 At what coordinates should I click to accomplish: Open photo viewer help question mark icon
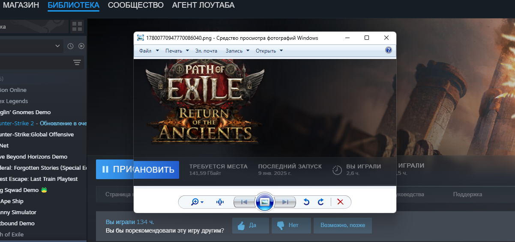pyautogui.click(x=389, y=50)
